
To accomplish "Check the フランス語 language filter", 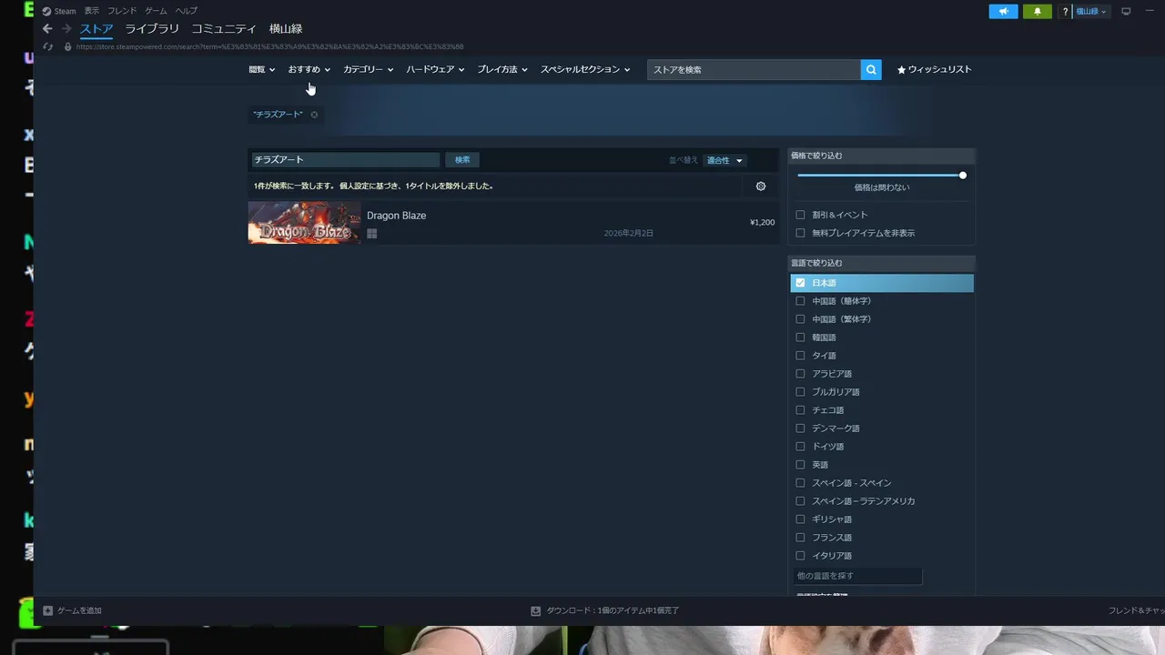I will (x=800, y=538).
